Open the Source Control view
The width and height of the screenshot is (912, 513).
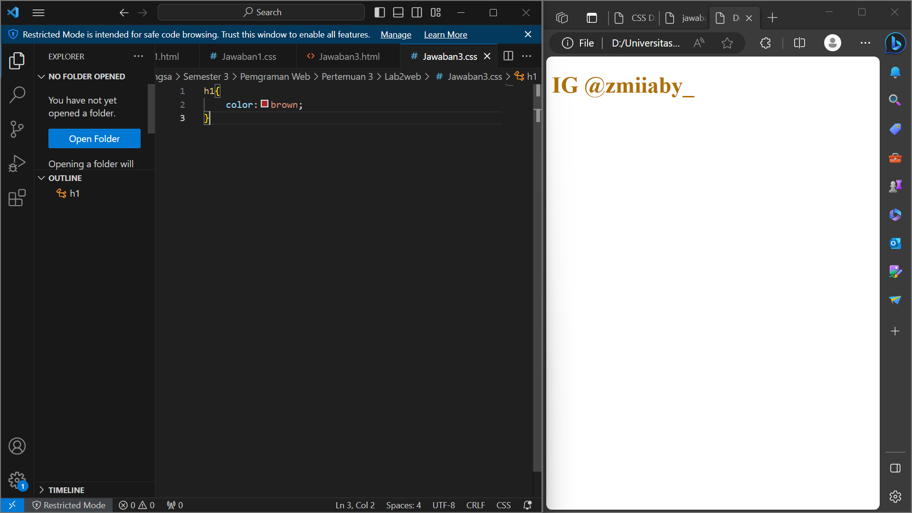(x=17, y=129)
